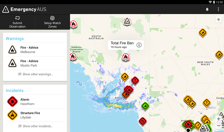Open the notifications bell

207,10
